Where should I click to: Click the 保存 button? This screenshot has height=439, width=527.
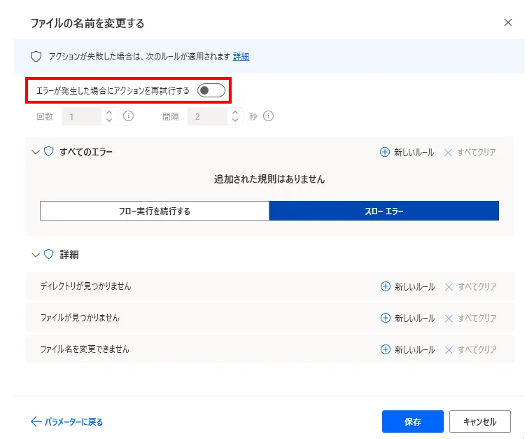pyautogui.click(x=412, y=421)
